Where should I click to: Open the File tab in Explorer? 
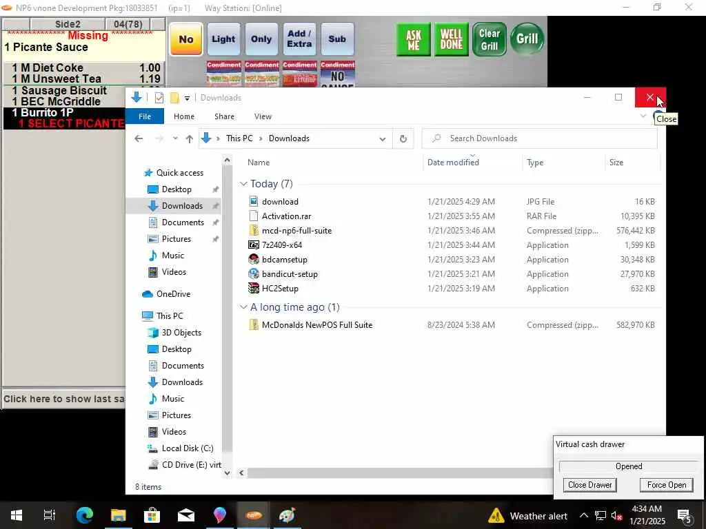click(x=145, y=116)
